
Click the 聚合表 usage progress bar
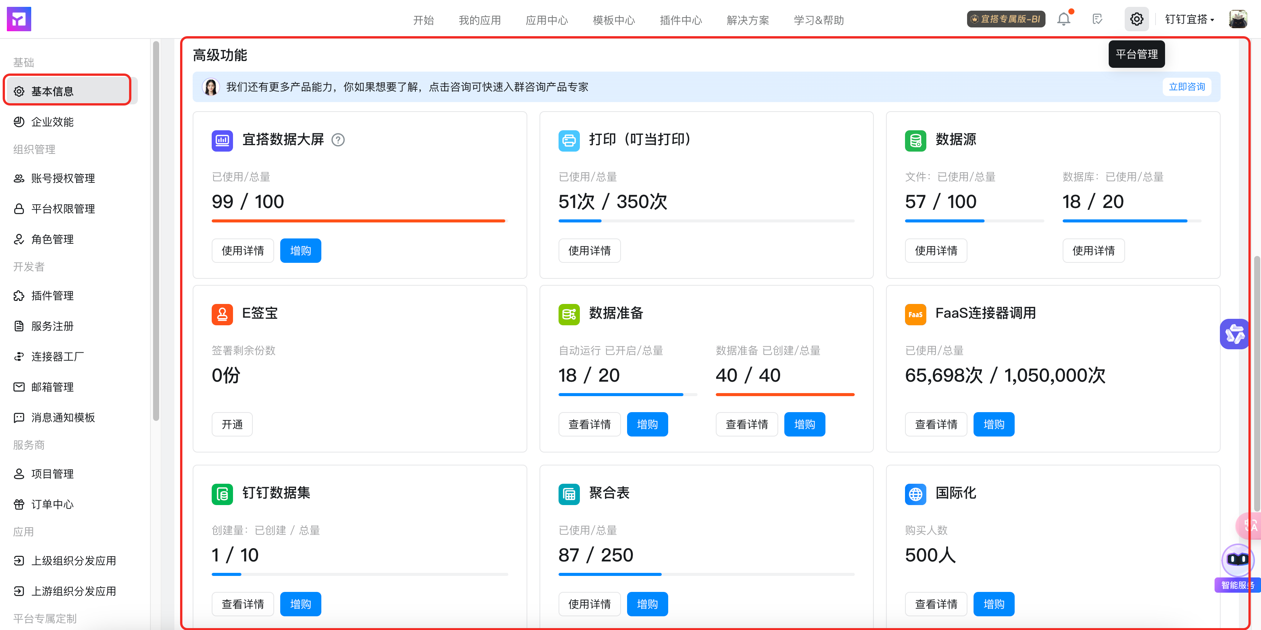706,574
